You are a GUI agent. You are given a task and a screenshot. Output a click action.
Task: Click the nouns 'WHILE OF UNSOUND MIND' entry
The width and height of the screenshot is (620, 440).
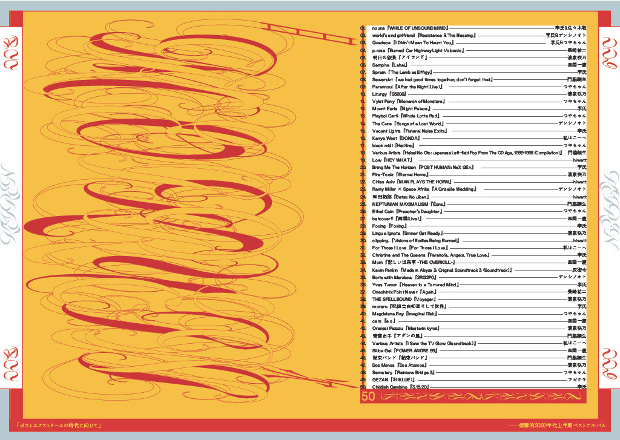click(473, 28)
